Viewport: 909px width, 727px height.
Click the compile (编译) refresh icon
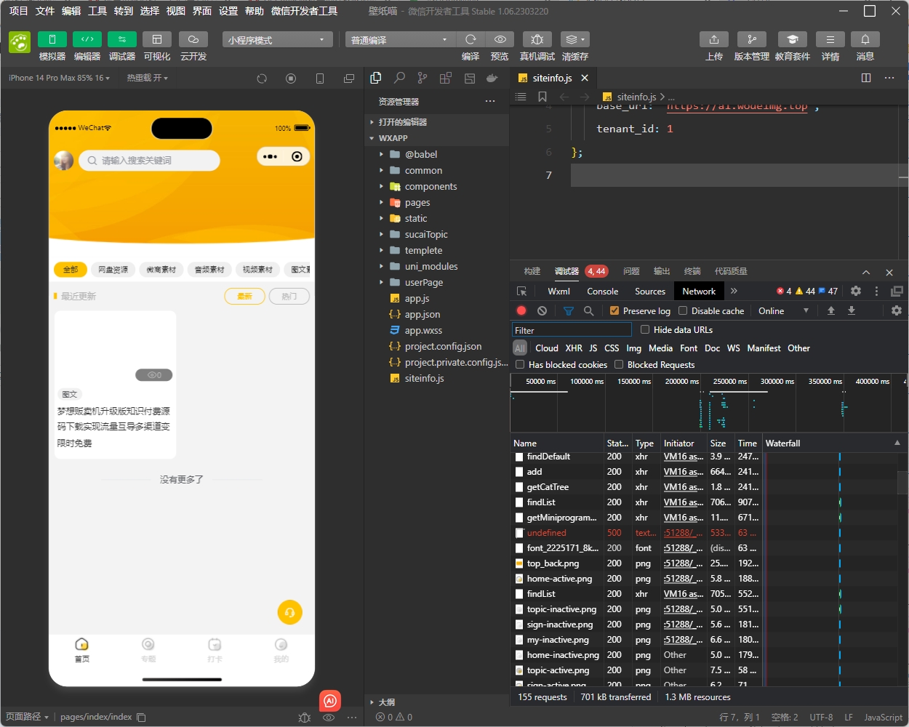(470, 39)
